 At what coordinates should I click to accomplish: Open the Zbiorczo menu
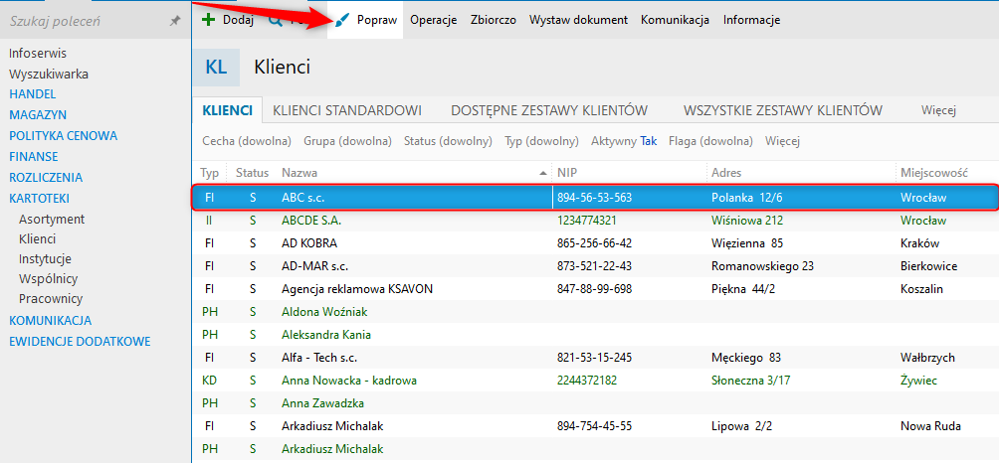click(x=494, y=20)
